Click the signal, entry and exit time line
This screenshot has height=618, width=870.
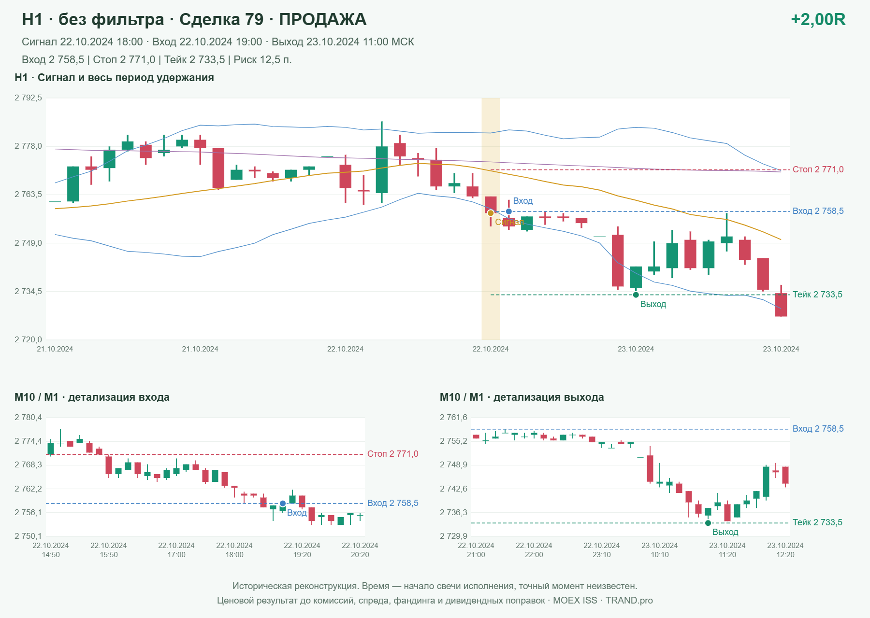[218, 42]
